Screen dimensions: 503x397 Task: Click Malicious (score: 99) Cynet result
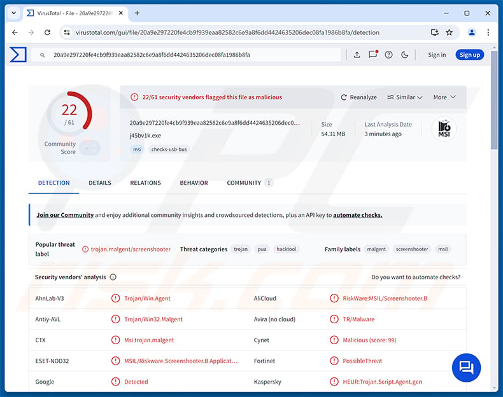pyautogui.click(x=369, y=340)
